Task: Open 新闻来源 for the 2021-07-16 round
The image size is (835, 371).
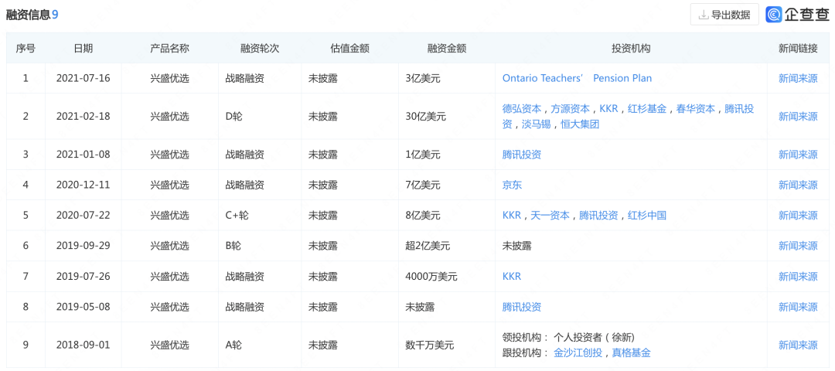Action: click(797, 78)
